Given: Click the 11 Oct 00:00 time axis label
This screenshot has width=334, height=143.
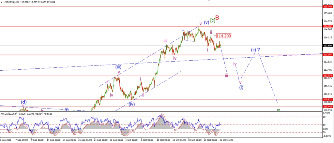Looking at the screenshot, I should pos(164,140).
